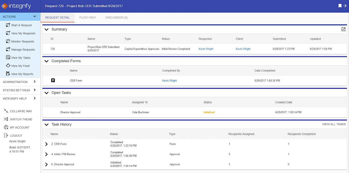Open Kevin Wright link in Completed Forms
This screenshot has width=349, height=173.
point(170,80)
